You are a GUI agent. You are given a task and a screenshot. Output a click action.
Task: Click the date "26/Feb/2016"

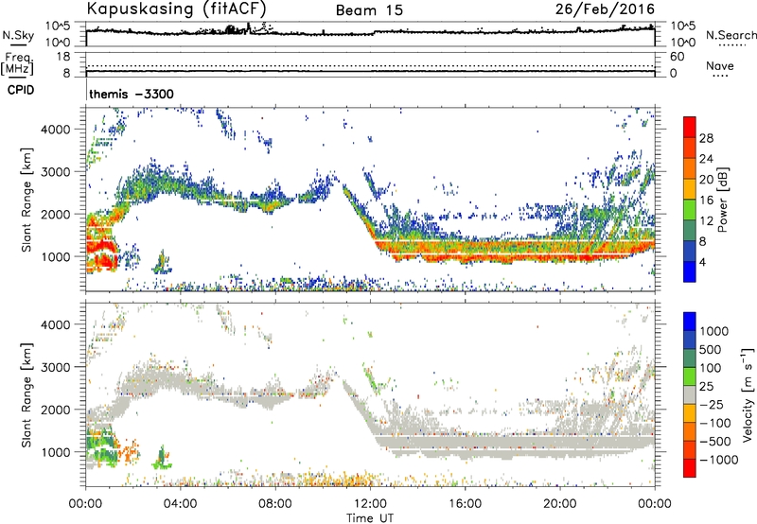605,9
